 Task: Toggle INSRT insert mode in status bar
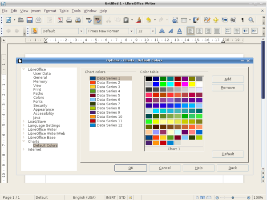[x=111, y=197]
